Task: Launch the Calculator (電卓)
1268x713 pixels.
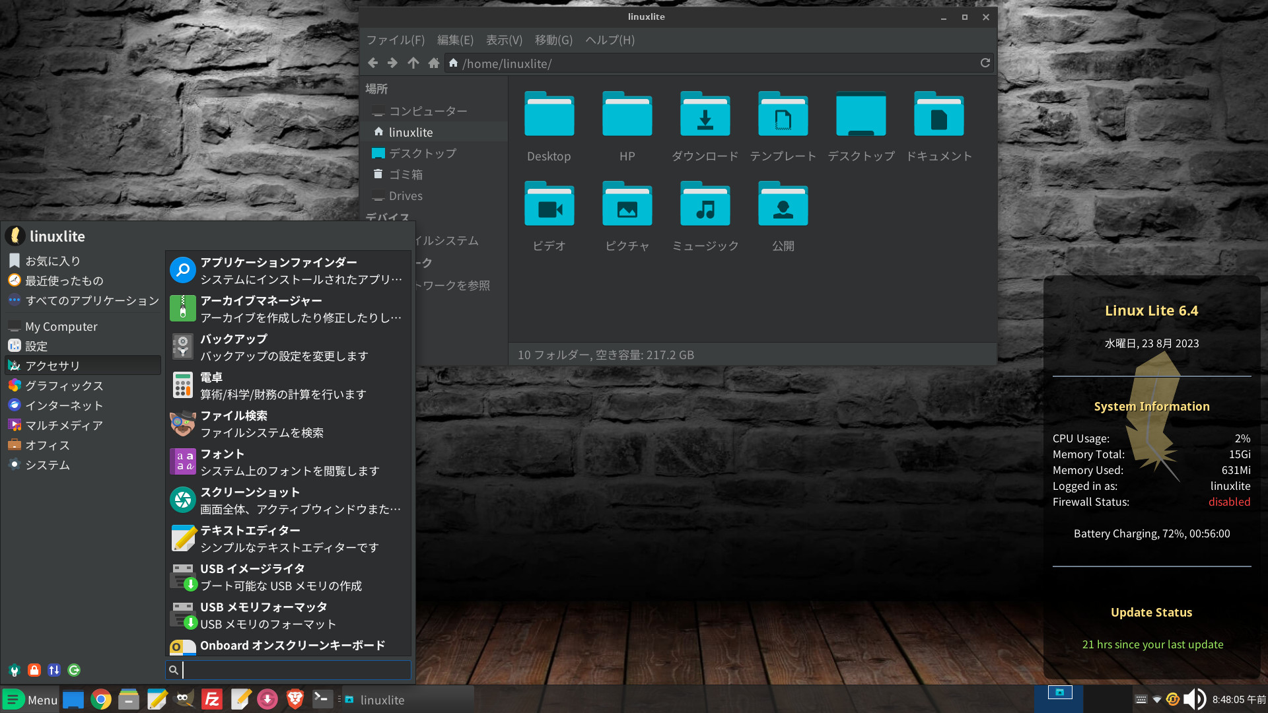Action: click(x=288, y=386)
